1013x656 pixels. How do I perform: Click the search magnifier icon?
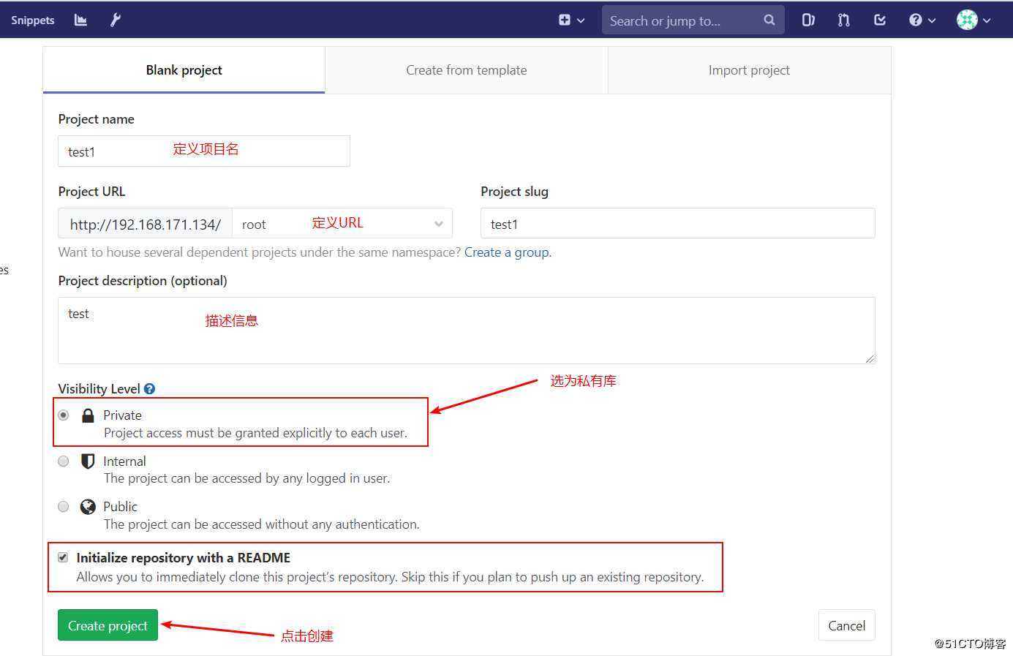point(769,20)
